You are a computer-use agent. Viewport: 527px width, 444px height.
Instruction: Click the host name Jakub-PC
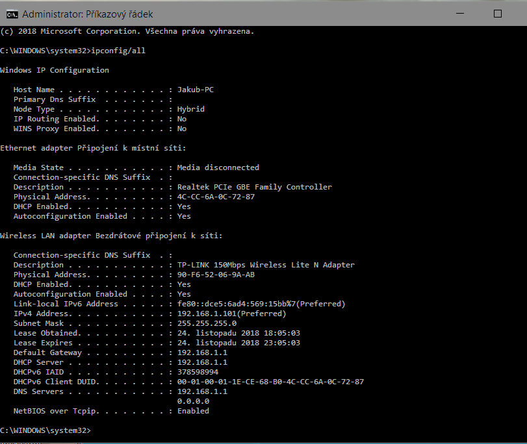coord(195,90)
